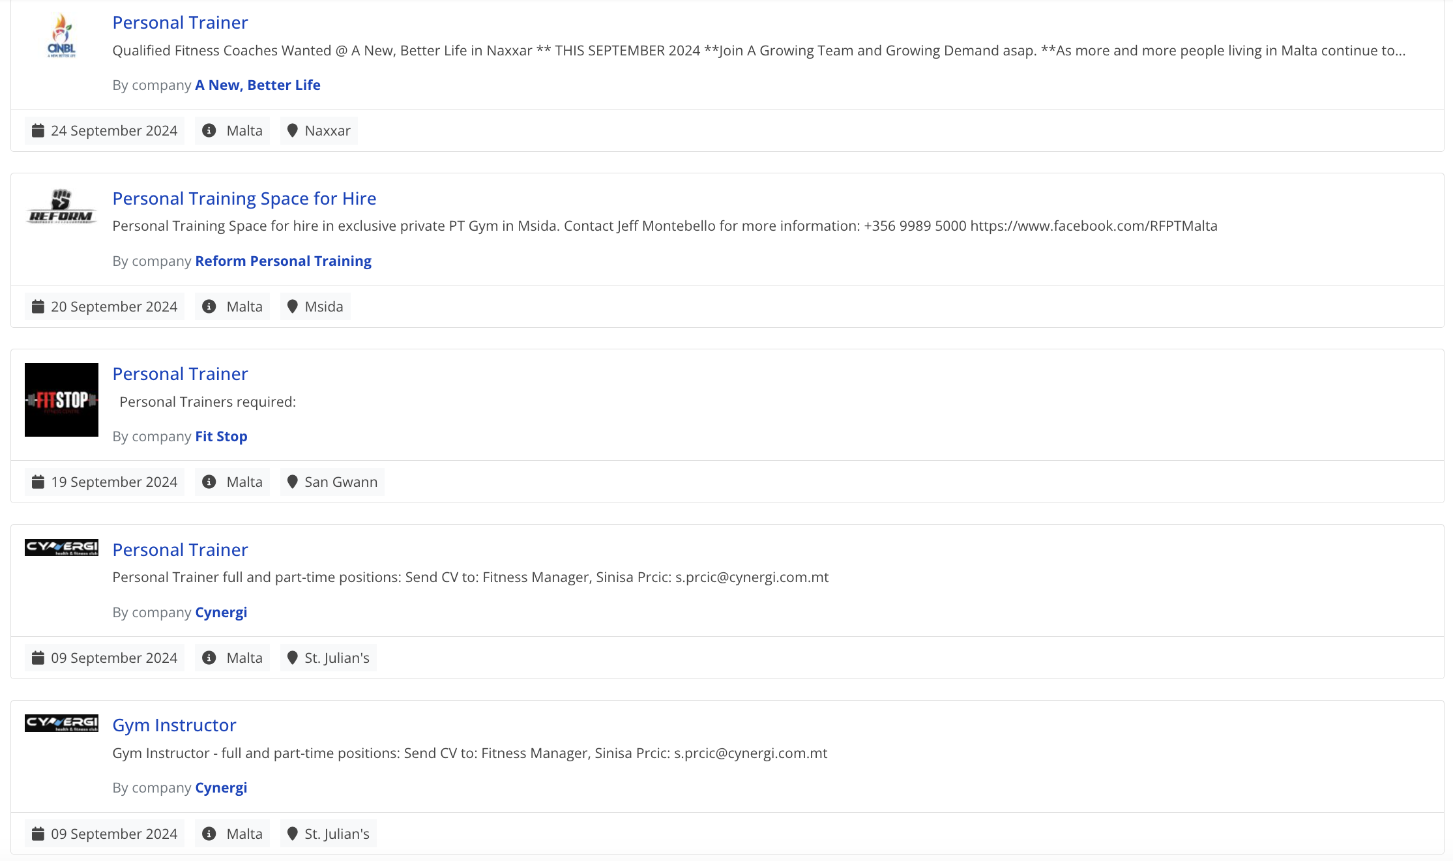The width and height of the screenshot is (1453, 861).
Task: Open Reform Personal Training company page
Action: [x=283, y=261]
